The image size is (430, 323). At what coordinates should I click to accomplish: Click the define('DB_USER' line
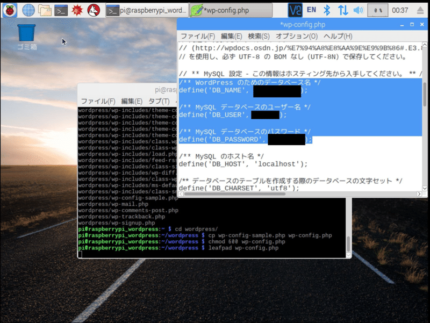coord(233,115)
